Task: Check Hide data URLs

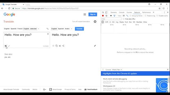Action: coord(124,19)
